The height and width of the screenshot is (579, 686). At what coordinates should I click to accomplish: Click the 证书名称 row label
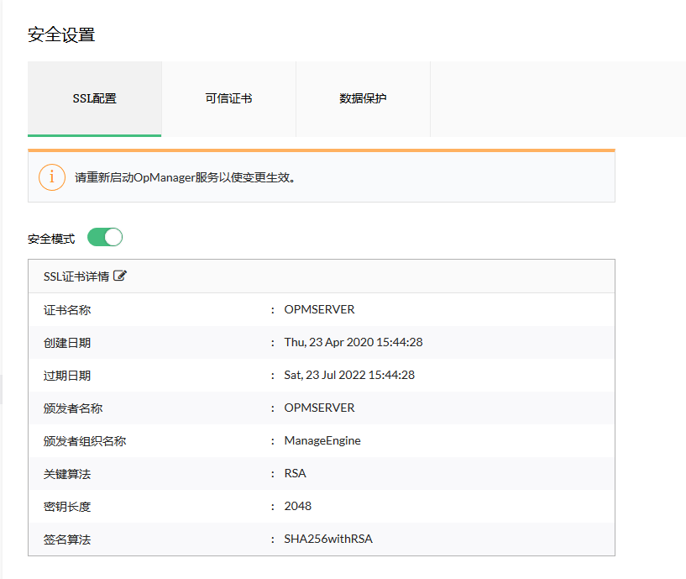tap(67, 309)
